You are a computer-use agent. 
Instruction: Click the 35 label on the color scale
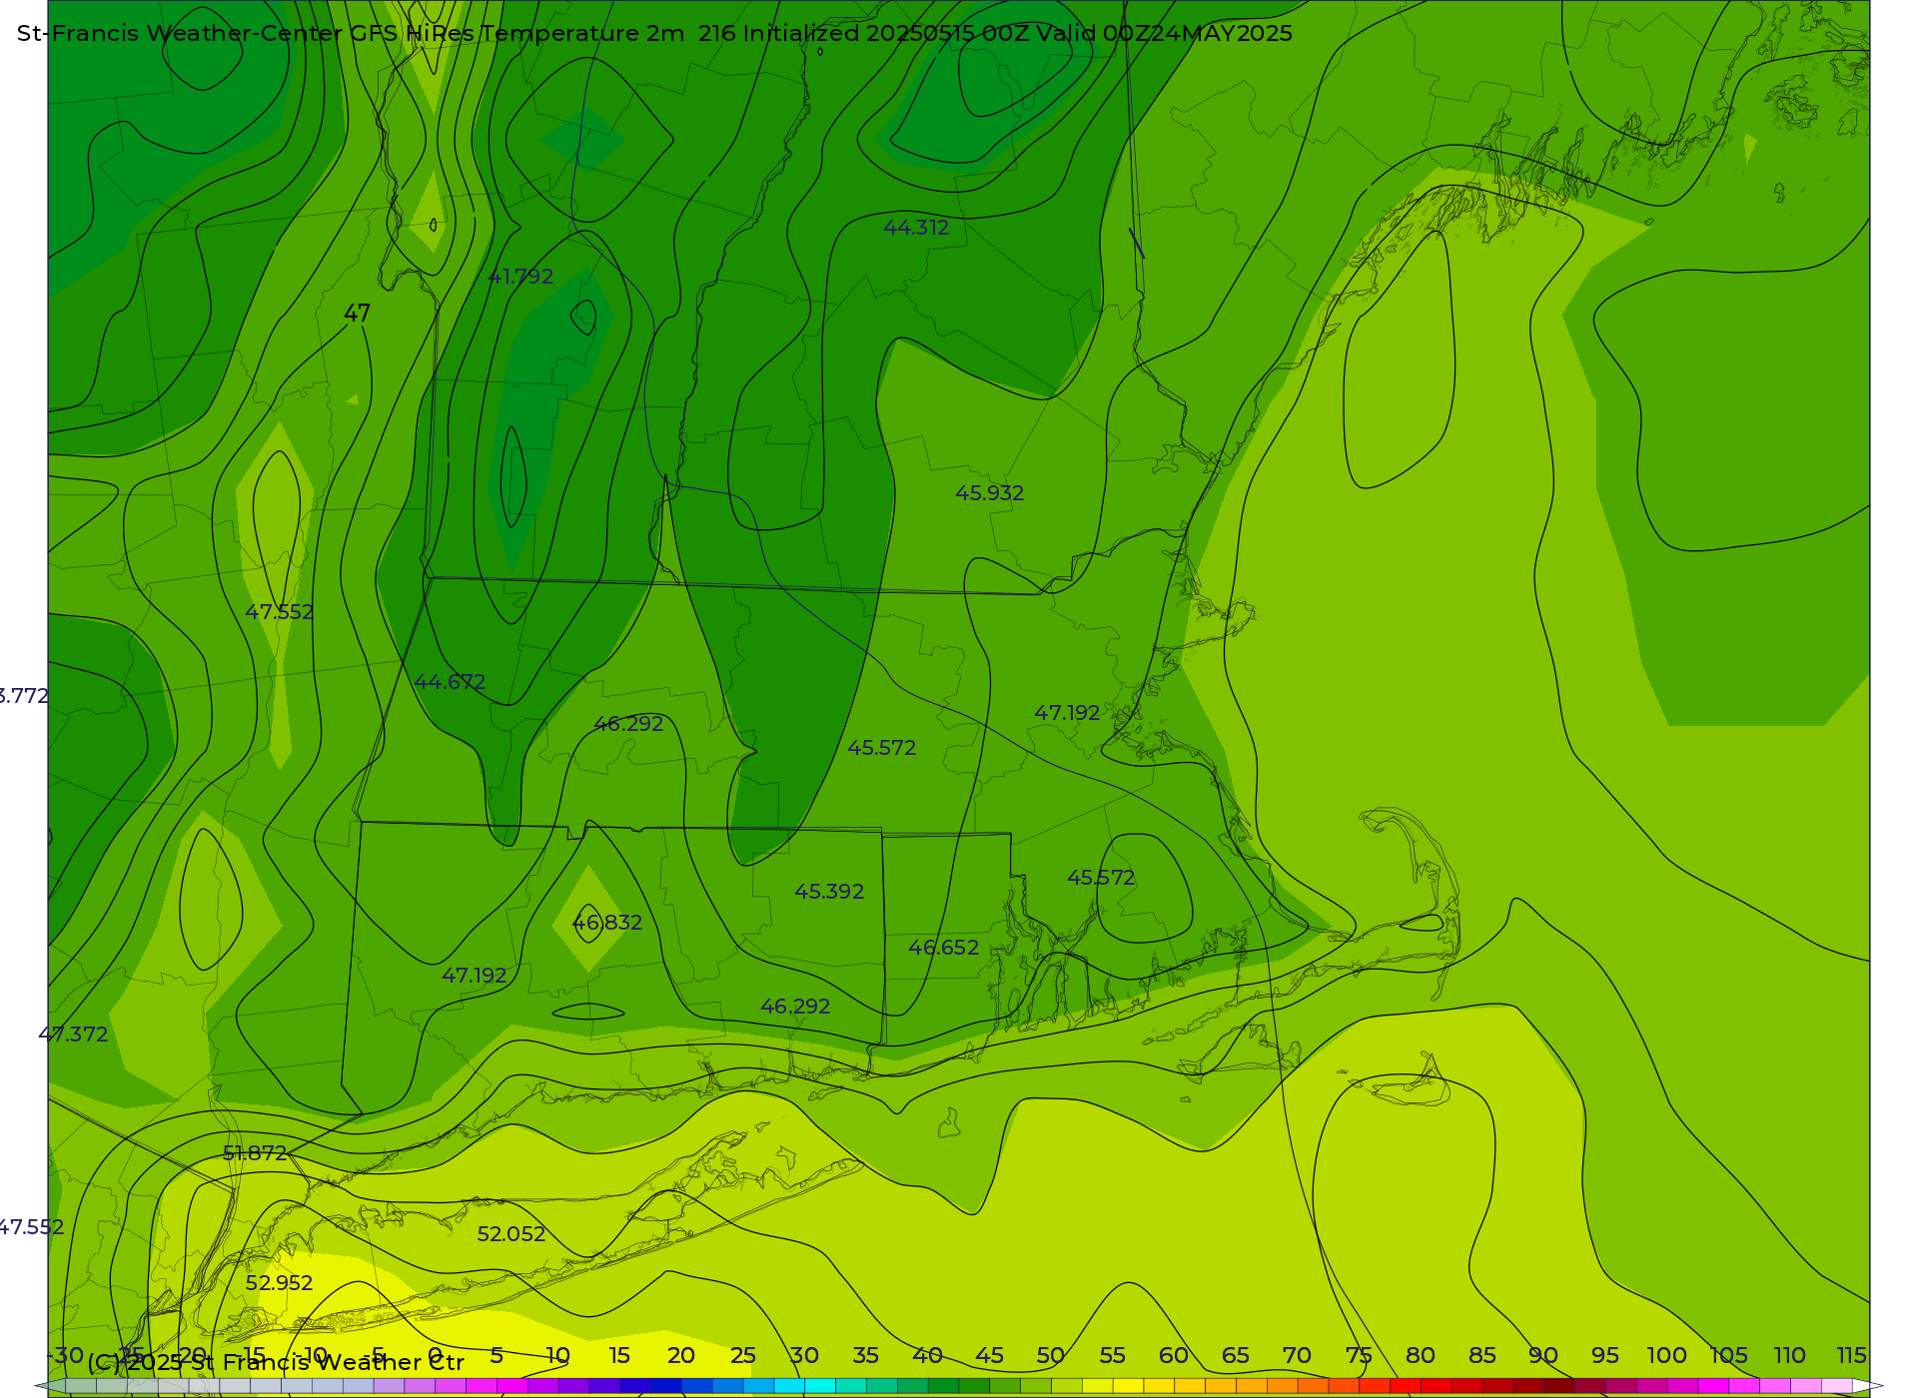point(865,1355)
